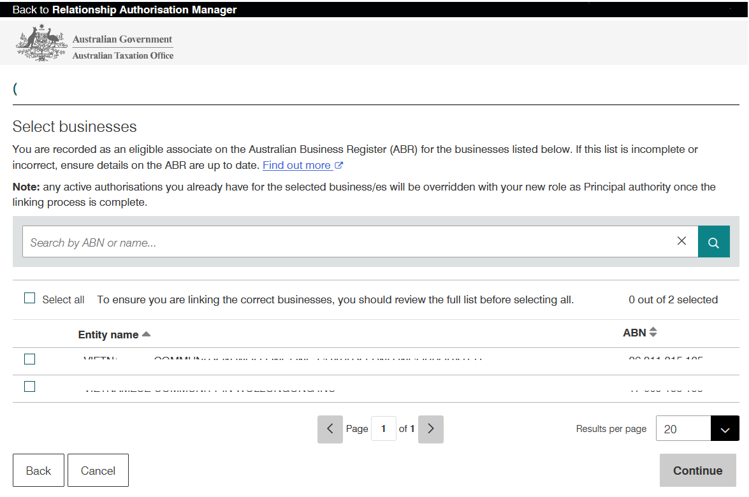Click the '0 out of 2 selected' counter
The height and width of the screenshot is (497, 749).
click(x=673, y=300)
